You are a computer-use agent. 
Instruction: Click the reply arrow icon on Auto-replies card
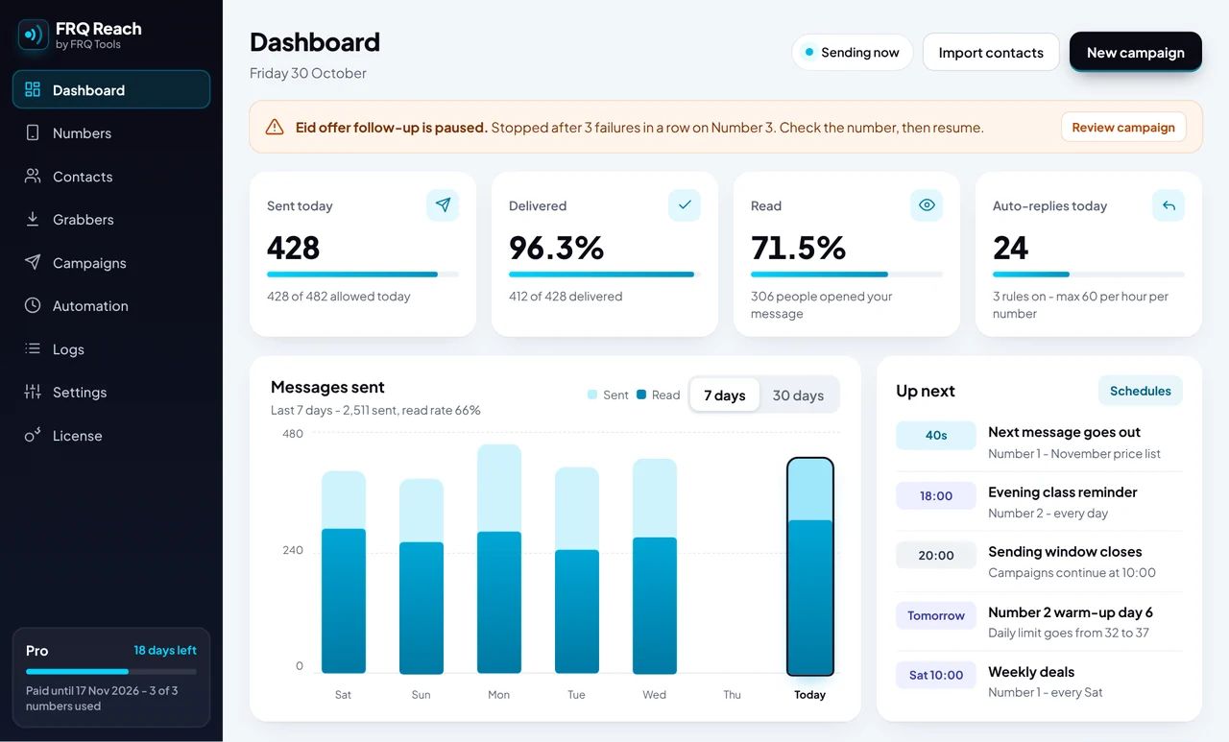click(x=1169, y=204)
